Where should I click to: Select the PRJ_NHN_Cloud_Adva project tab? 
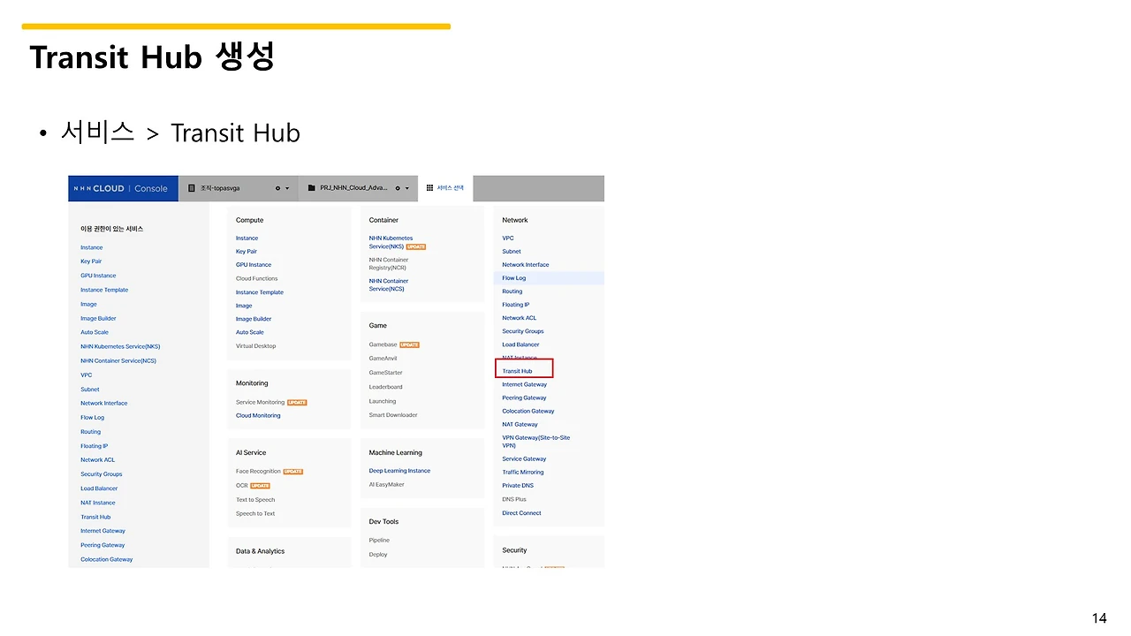click(x=358, y=188)
